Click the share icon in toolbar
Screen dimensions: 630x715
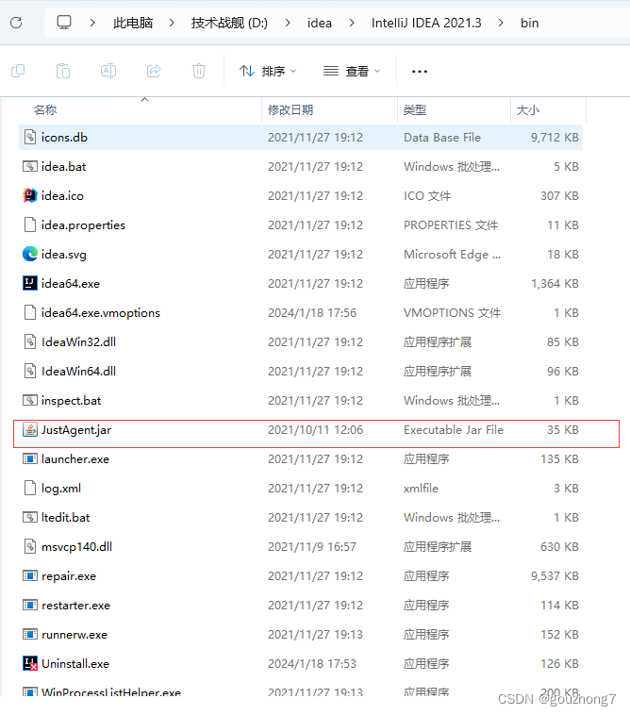pos(154,71)
